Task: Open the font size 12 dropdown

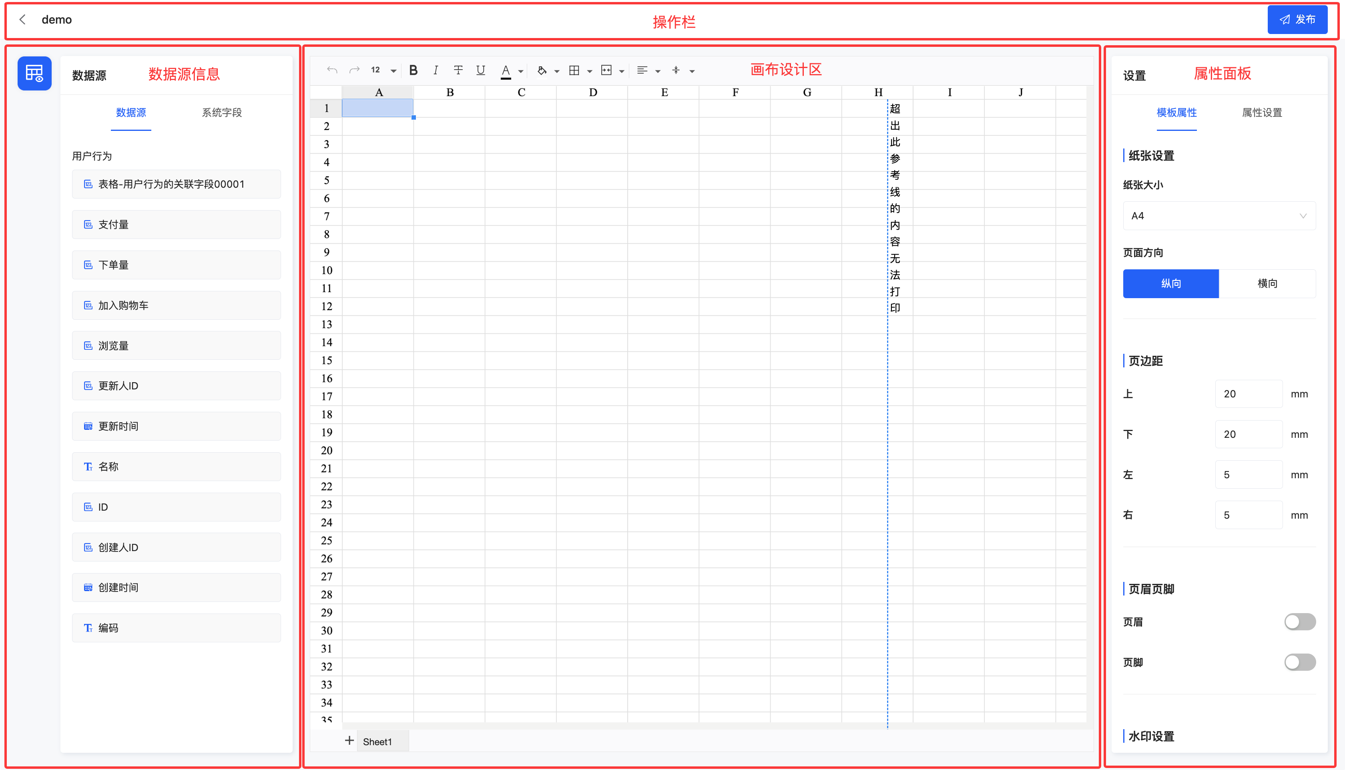Action: 393,71
